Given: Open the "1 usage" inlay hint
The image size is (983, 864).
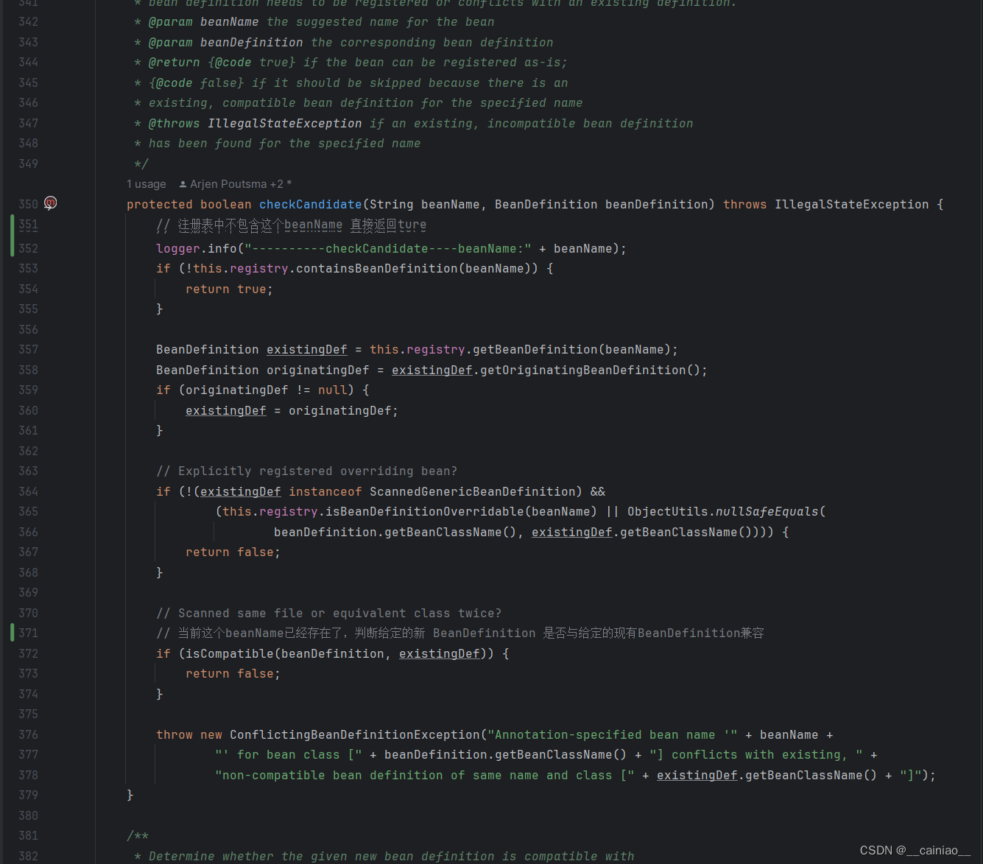Looking at the screenshot, I should click(146, 184).
